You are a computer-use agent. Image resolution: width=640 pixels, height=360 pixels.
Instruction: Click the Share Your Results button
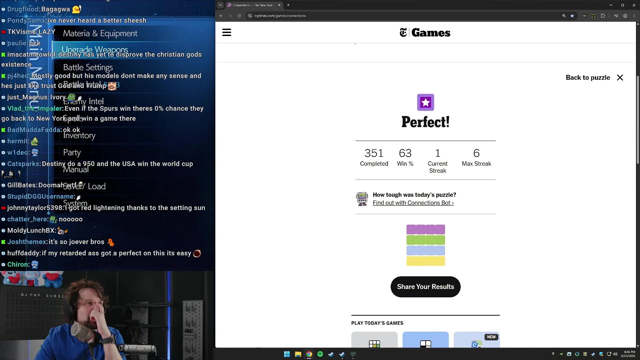click(426, 287)
